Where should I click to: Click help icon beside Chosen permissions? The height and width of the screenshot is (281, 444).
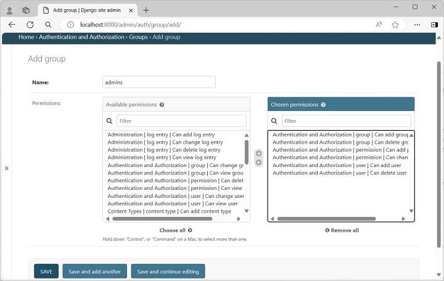tap(323, 105)
